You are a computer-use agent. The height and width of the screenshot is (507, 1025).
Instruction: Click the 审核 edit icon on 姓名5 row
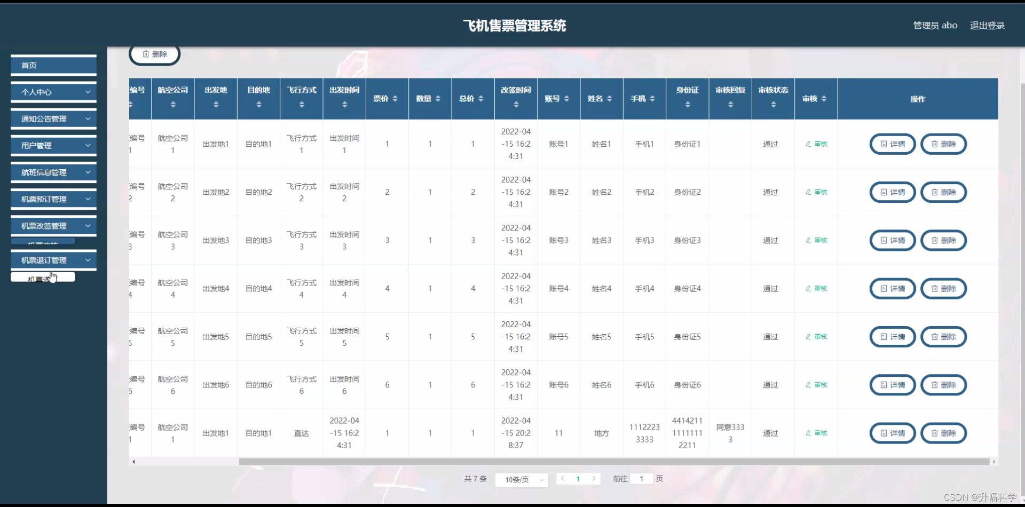[x=809, y=336]
